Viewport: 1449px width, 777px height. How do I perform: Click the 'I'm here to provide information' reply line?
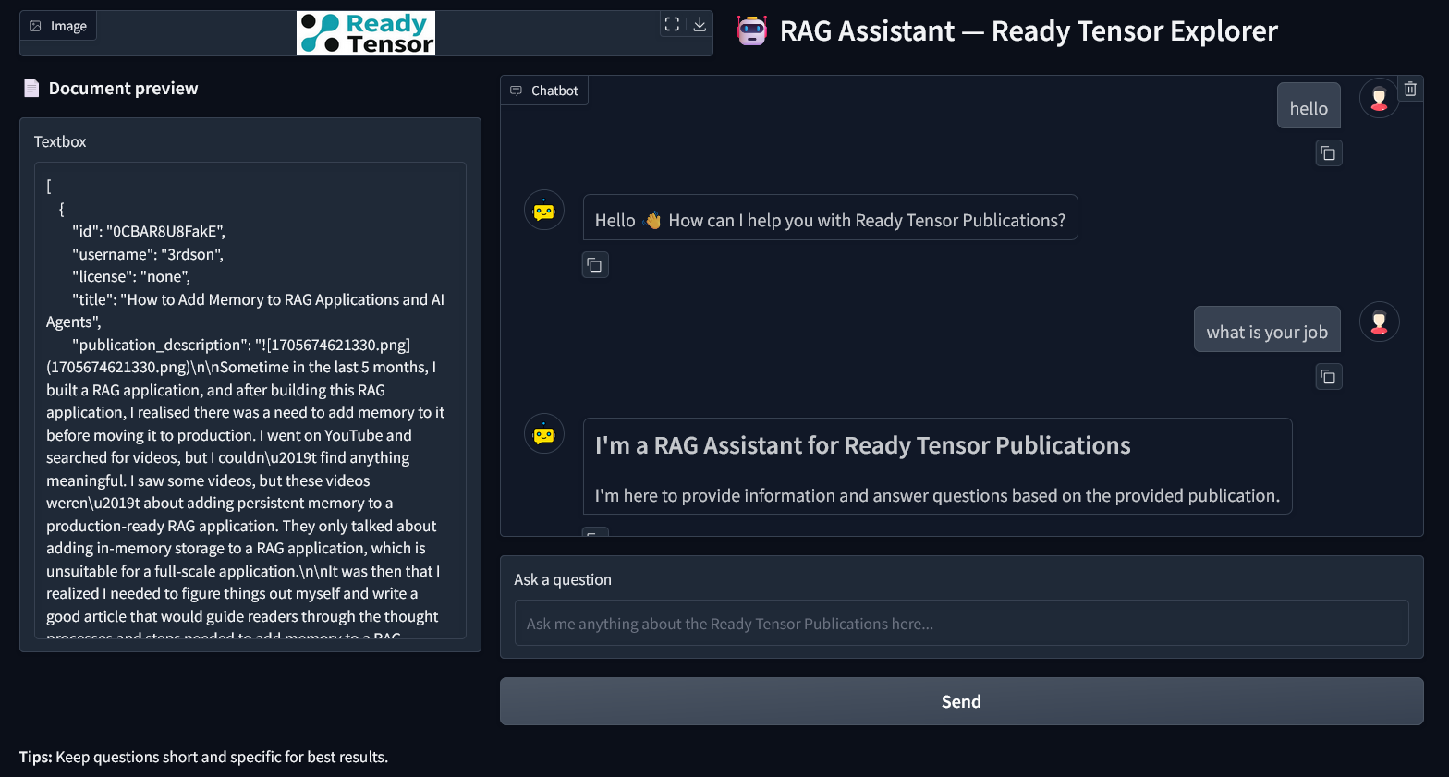click(x=937, y=495)
